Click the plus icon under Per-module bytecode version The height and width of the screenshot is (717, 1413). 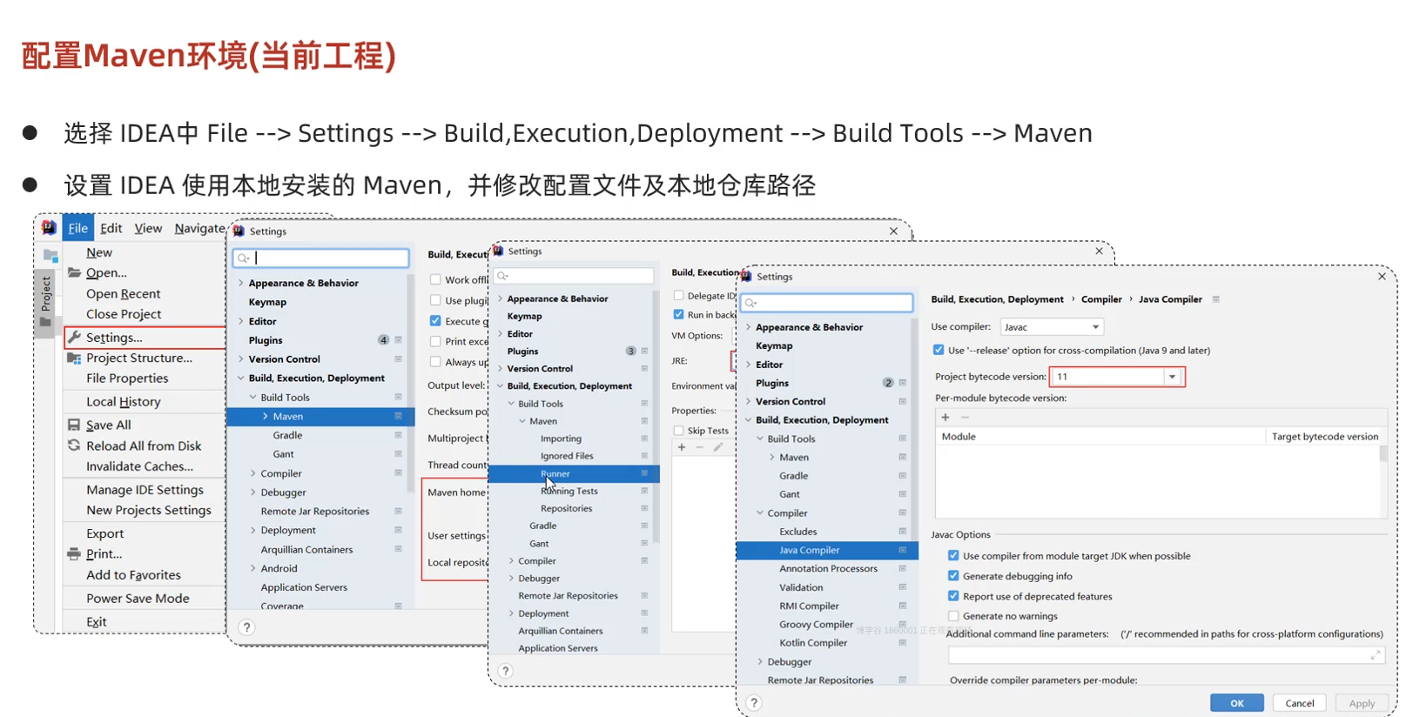pyautogui.click(x=945, y=417)
